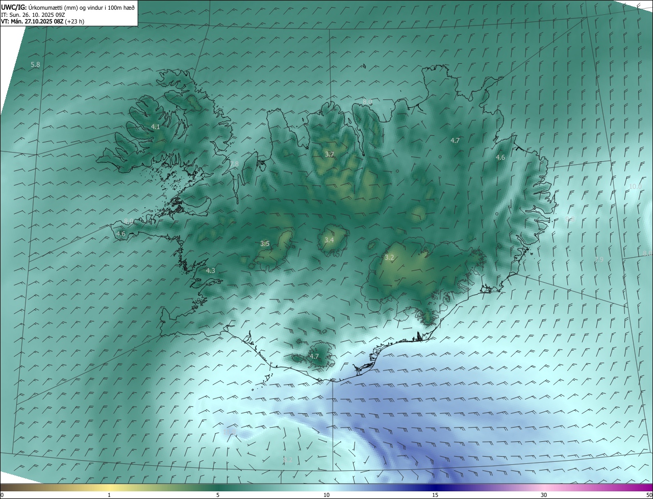Click the 4.1 value on the Westfjords
653x499 pixels.
tap(155, 127)
